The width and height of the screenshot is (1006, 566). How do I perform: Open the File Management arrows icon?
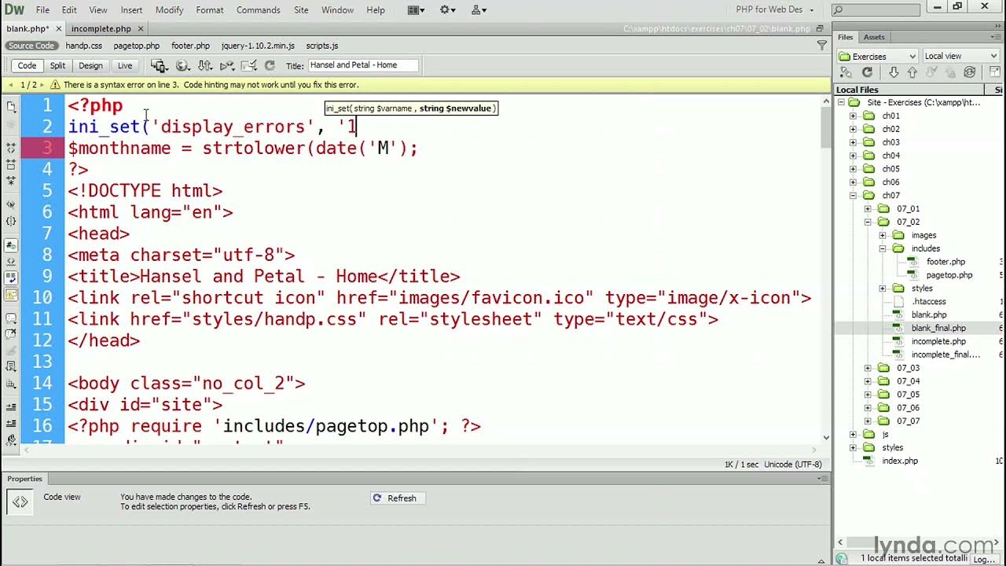204,66
